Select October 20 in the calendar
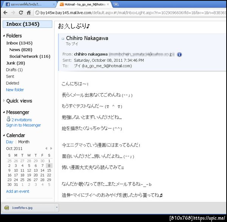Viewport: 227px width, 222px height. point(36,175)
